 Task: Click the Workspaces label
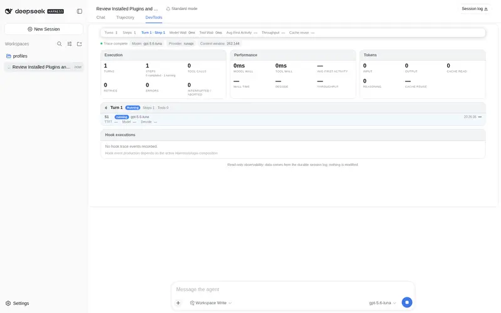coord(17,44)
